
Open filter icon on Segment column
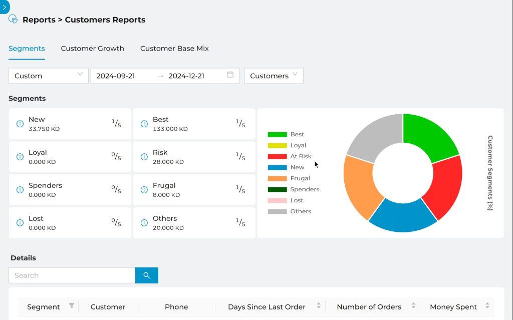[72, 305]
